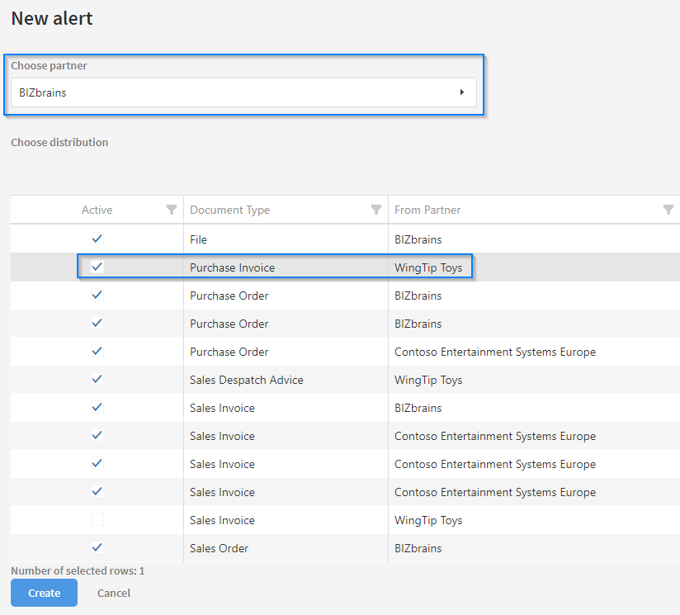
Task: Sort by the Document Type column header
Action: (x=229, y=210)
